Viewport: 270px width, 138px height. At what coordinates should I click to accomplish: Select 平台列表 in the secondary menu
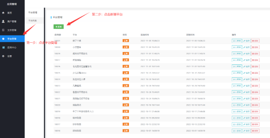click(34, 20)
